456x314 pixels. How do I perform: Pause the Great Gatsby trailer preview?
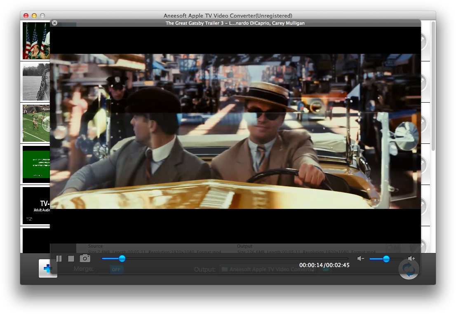tap(59, 258)
